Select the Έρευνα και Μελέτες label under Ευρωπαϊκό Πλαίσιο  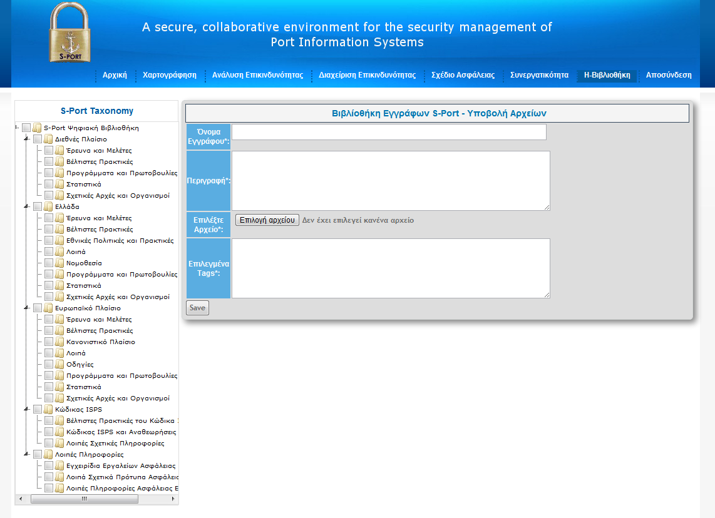[99, 319]
